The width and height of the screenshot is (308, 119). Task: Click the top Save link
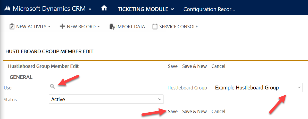173,66
